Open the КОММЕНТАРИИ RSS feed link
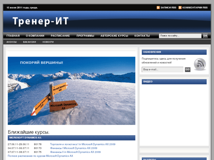This screenshot has width=214, height=160. 195,8
